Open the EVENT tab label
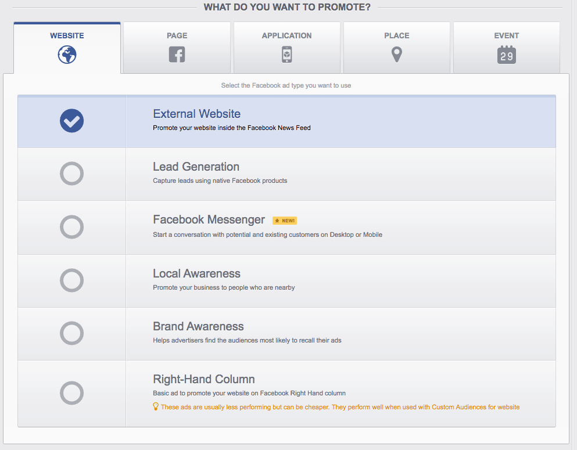The width and height of the screenshot is (577, 450). point(507,35)
